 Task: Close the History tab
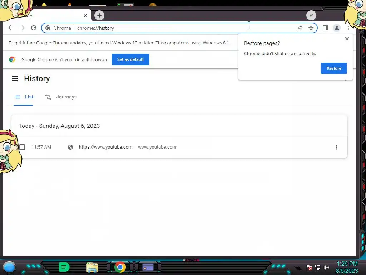click(86, 15)
